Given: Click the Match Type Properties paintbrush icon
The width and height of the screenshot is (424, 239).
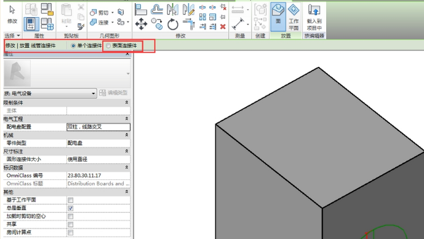Looking at the screenshot, I should click(x=81, y=26).
